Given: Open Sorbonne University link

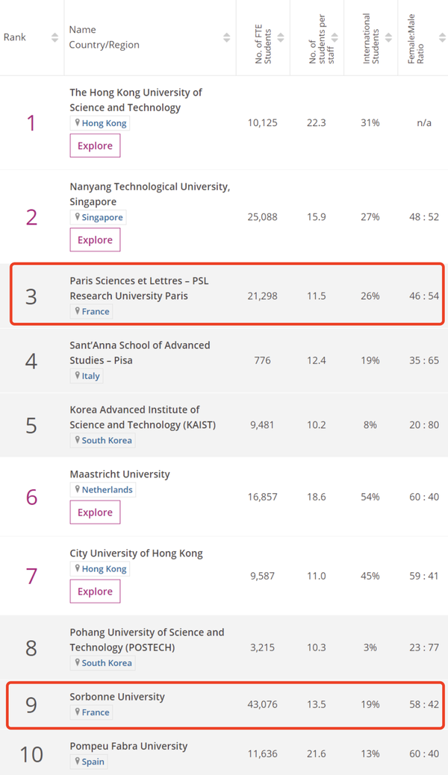Looking at the screenshot, I should pyautogui.click(x=117, y=697).
